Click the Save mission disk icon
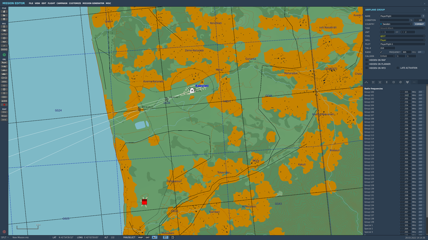428x240 pixels. (x=4, y=19)
